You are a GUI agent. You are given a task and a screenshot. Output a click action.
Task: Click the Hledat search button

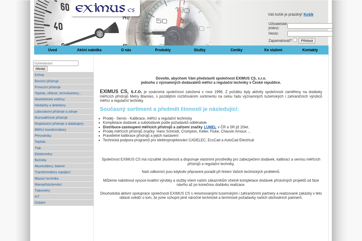tap(40, 69)
